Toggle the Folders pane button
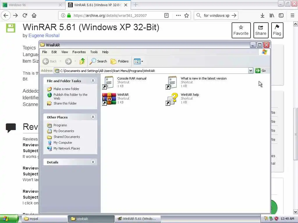Viewport: 298px width, 223px height. tap(120, 61)
